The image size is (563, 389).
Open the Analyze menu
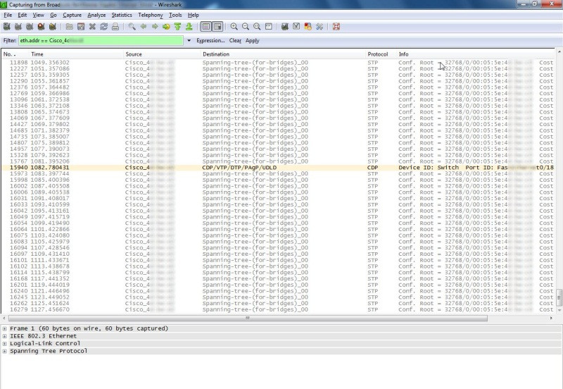click(96, 15)
